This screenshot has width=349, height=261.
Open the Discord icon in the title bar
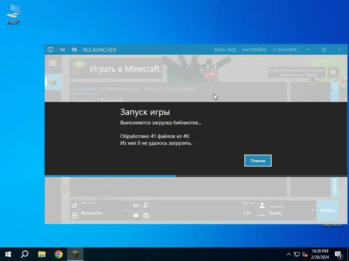click(x=74, y=50)
